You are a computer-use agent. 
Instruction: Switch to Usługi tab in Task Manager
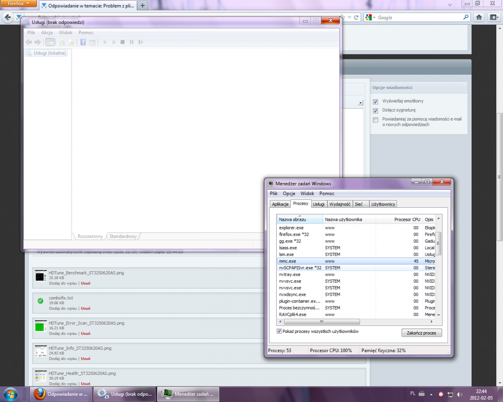pos(319,204)
